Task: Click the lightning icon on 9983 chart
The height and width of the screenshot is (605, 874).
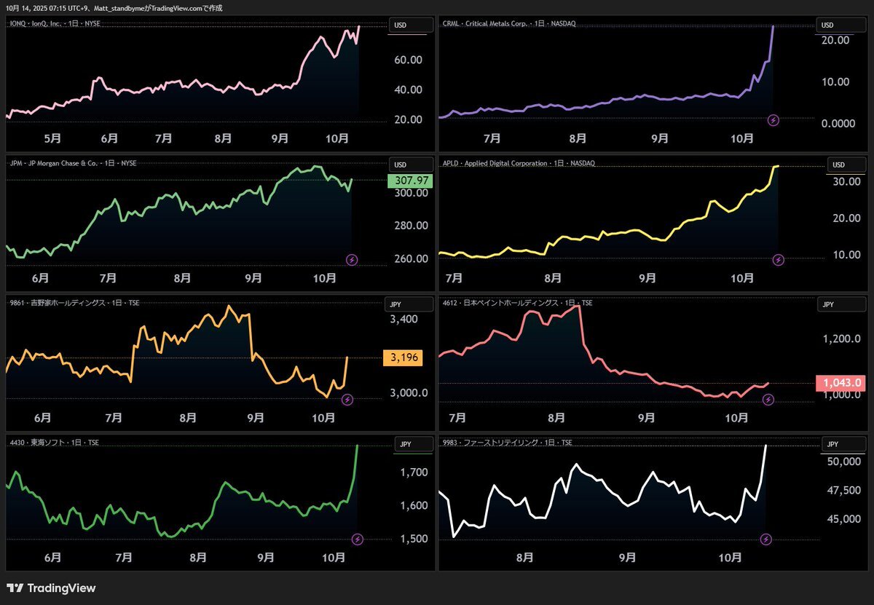Action: point(766,539)
